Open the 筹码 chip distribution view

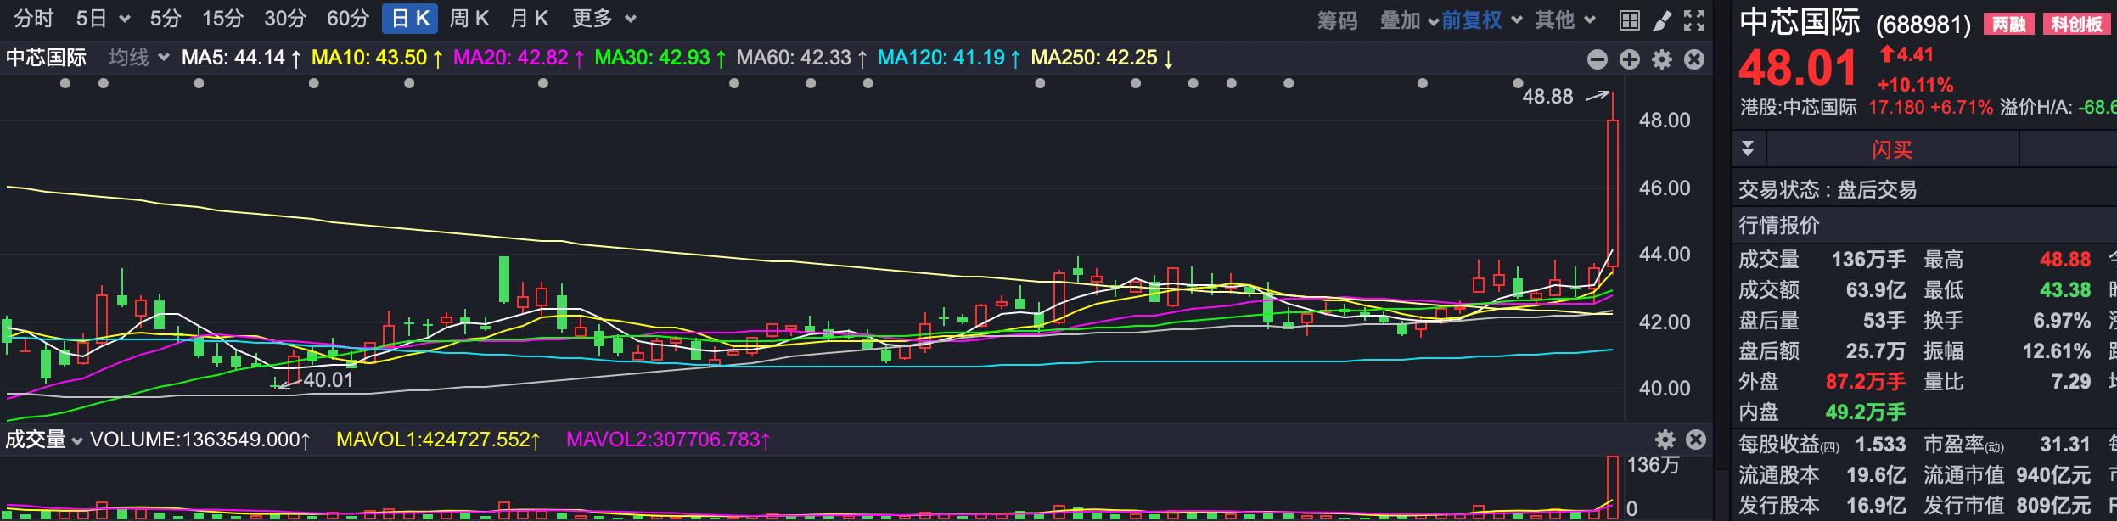[1337, 20]
